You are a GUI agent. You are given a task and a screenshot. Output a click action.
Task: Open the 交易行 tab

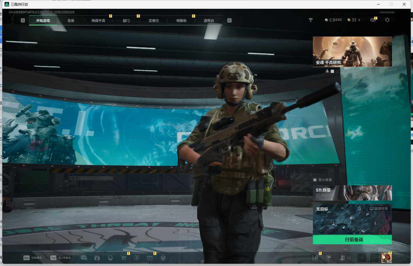pyautogui.click(x=154, y=20)
